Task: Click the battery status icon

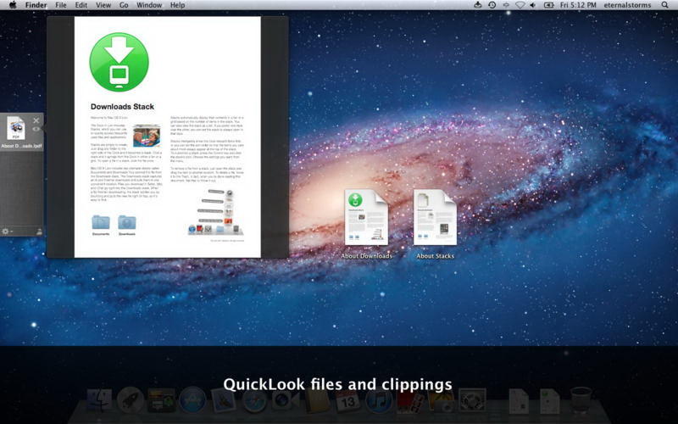Action: pos(549,5)
